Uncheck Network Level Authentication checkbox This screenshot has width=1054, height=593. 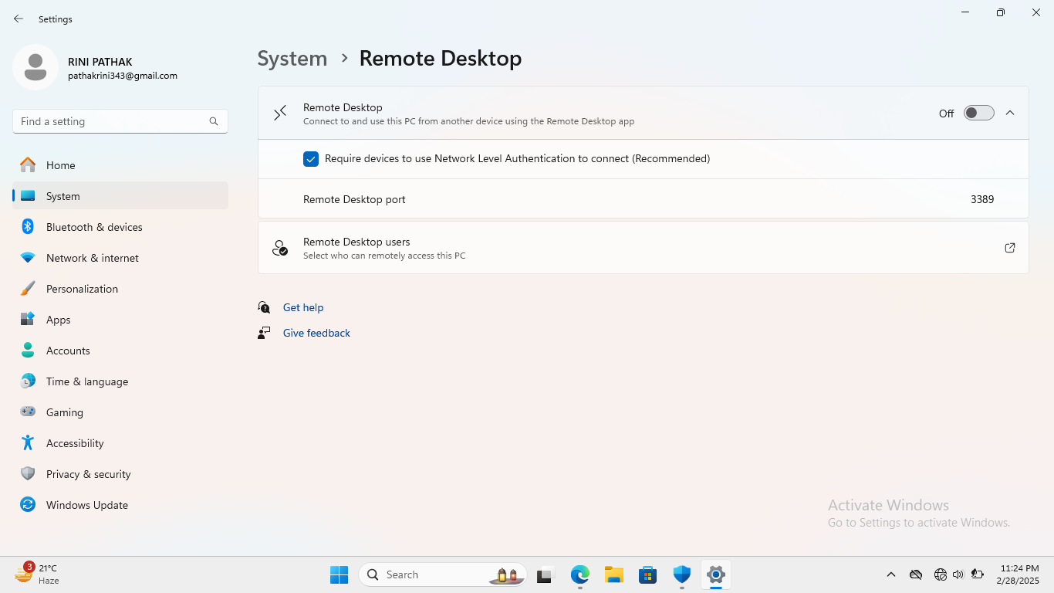pos(311,159)
